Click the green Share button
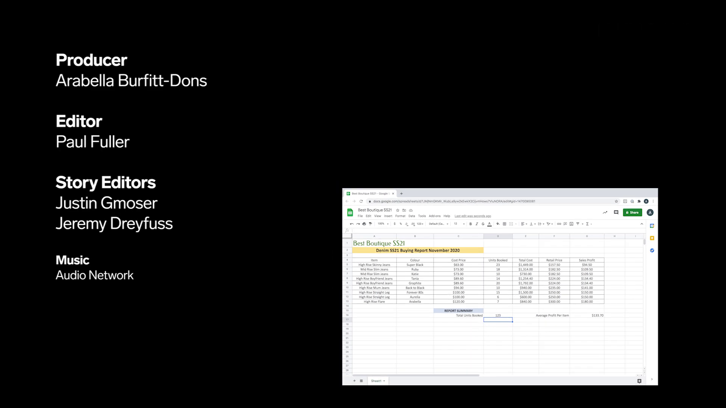Image resolution: width=726 pixels, height=408 pixels. coord(632,212)
